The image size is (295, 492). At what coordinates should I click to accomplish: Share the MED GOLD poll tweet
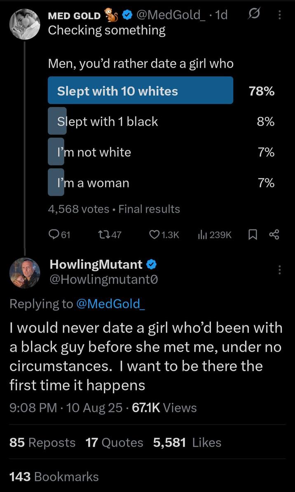coord(276,234)
